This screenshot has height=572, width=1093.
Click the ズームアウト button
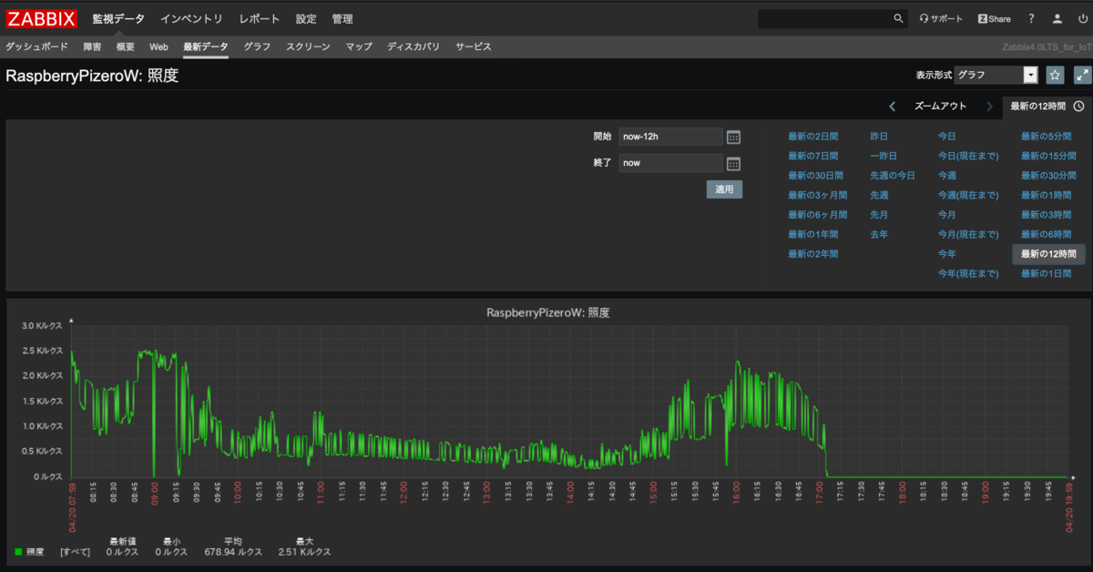941,106
